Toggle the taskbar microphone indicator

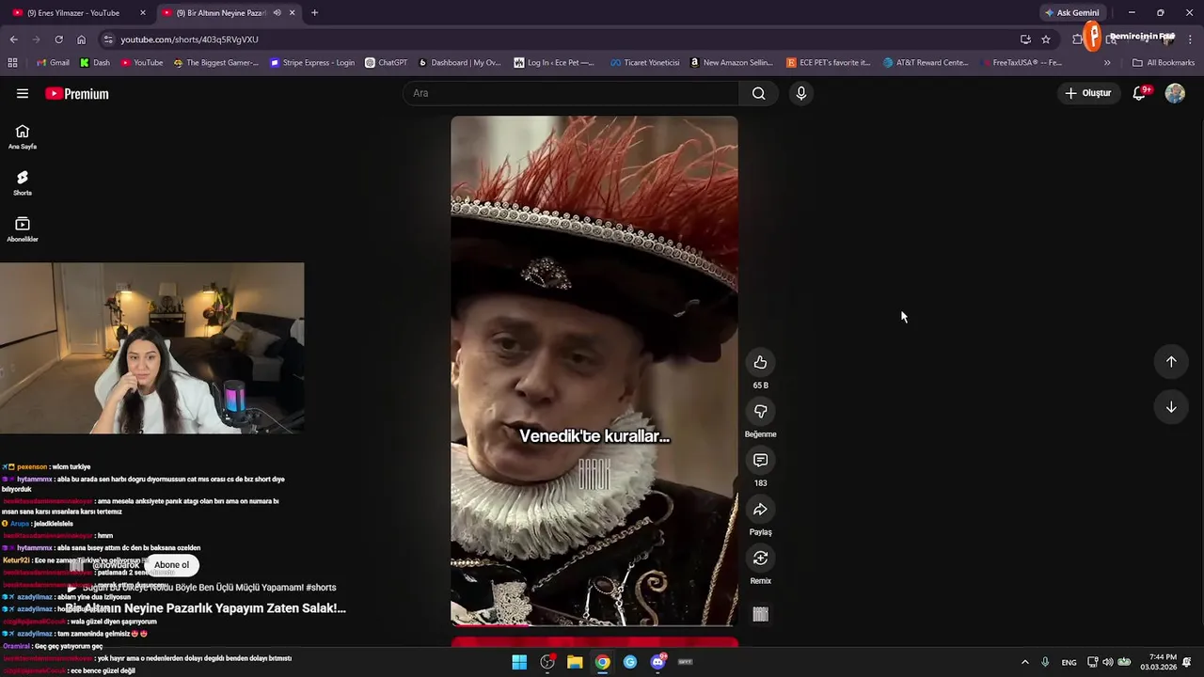click(1045, 662)
